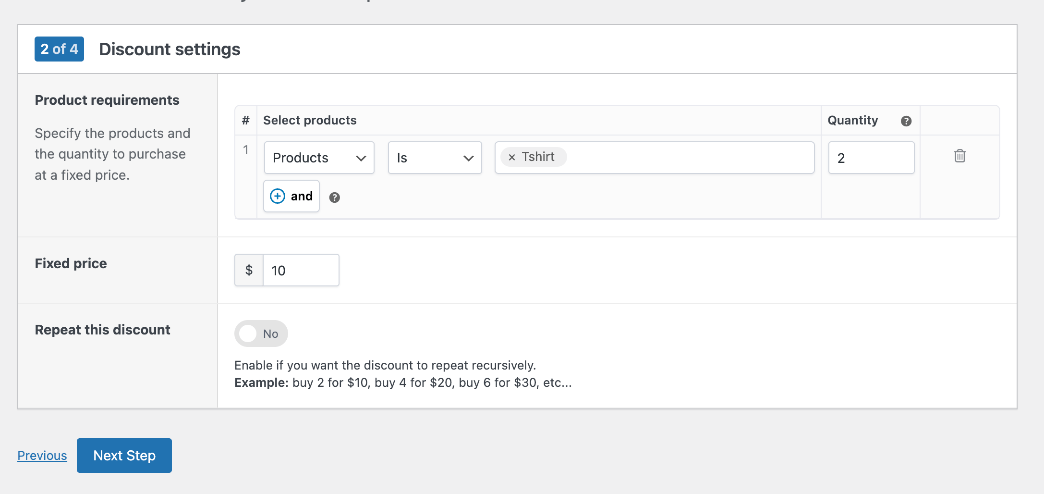The image size is (1044, 494).
Task: Select the Discount settings section header
Action: [170, 49]
